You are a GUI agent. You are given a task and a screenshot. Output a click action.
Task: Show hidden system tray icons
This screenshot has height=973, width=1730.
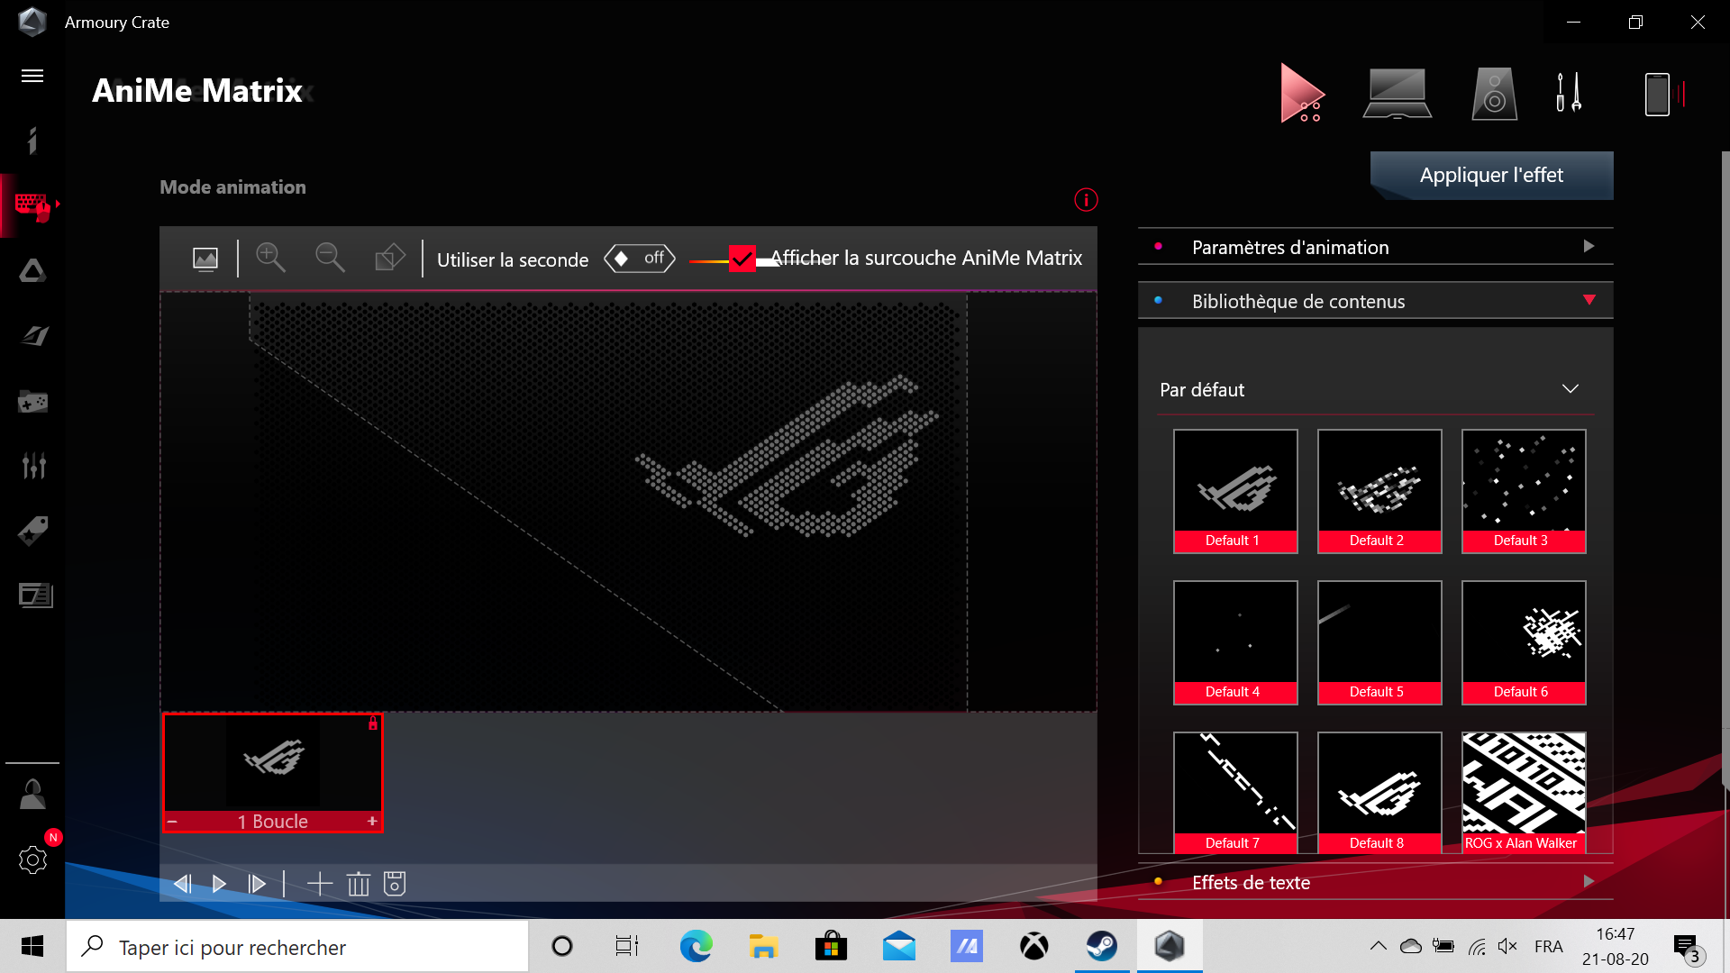point(1378,946)
